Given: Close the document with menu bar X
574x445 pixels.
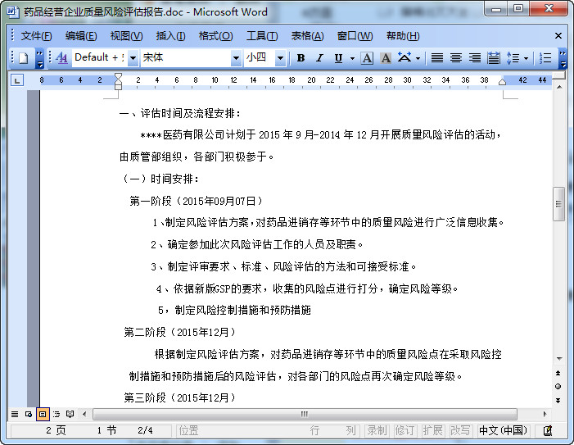Looking at the screenshot, I should [558, 36].
